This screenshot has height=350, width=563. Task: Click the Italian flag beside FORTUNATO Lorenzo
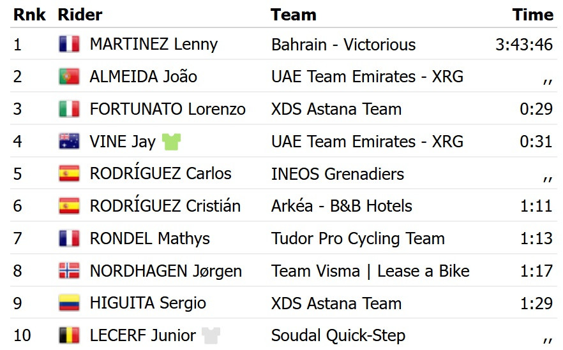tap(68, 109)
